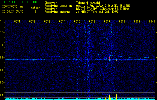
Task: Click the 'Observer' field label
Action: [x=51, y=3]
